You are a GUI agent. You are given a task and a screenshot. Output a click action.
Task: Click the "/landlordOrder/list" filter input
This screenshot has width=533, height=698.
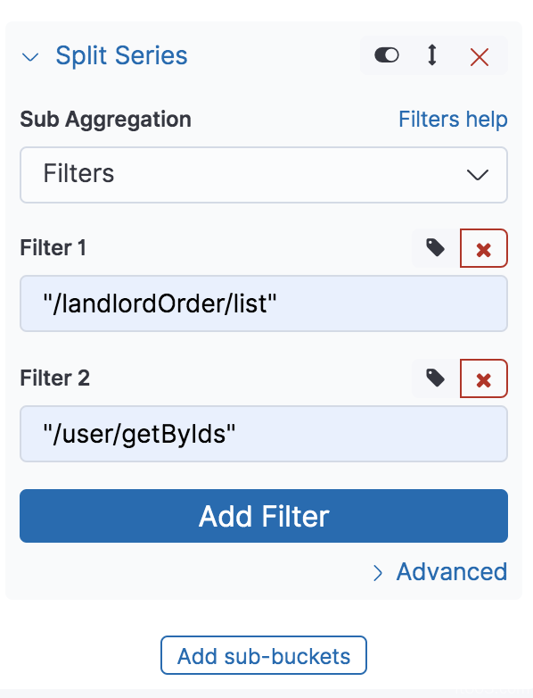point(264,303)
